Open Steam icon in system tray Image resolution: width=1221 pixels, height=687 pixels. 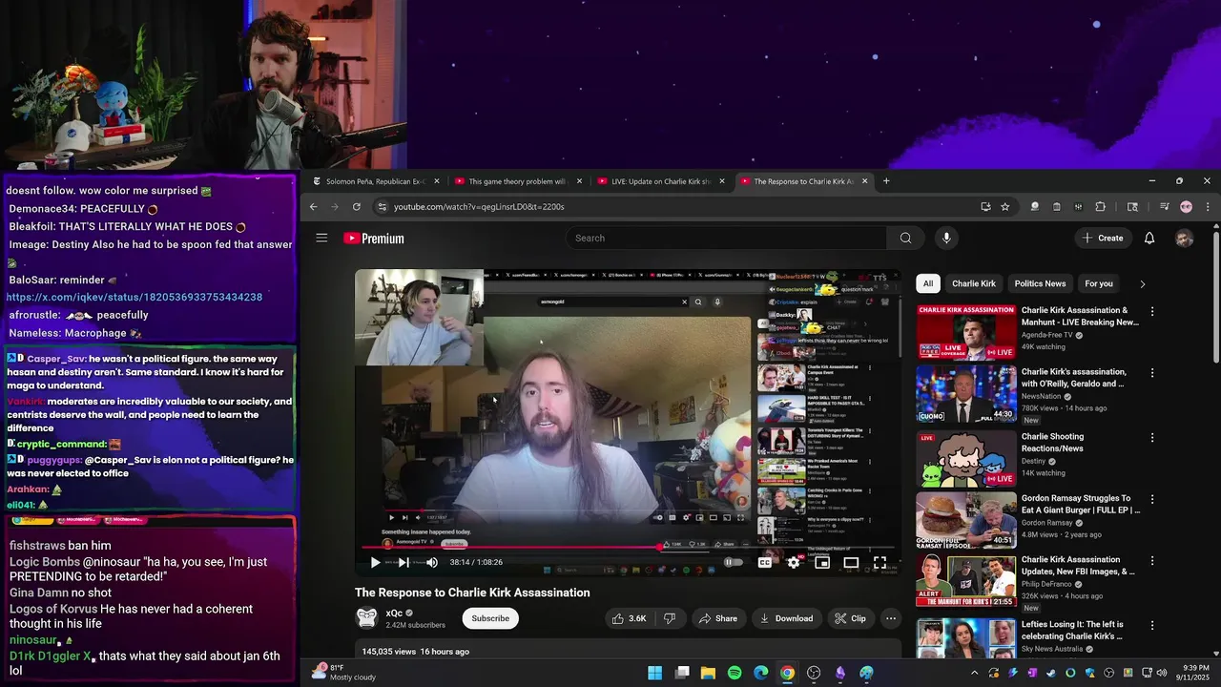1050,673
